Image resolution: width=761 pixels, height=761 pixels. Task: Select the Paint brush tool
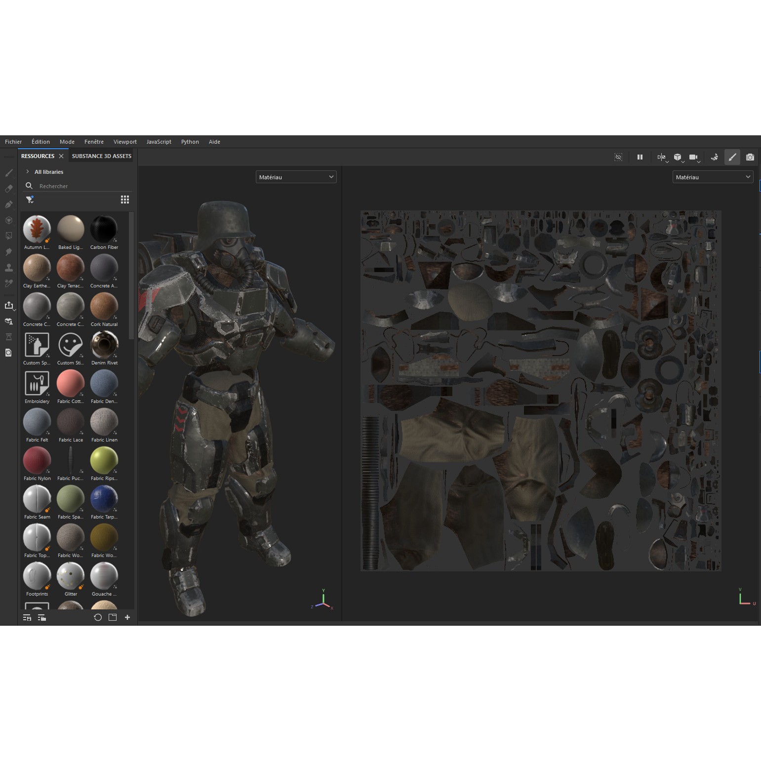[x=9, y=173]
